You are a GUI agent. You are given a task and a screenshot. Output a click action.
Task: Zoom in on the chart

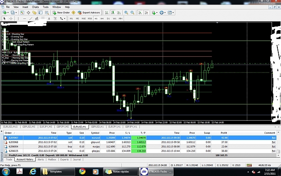(126, 13)
